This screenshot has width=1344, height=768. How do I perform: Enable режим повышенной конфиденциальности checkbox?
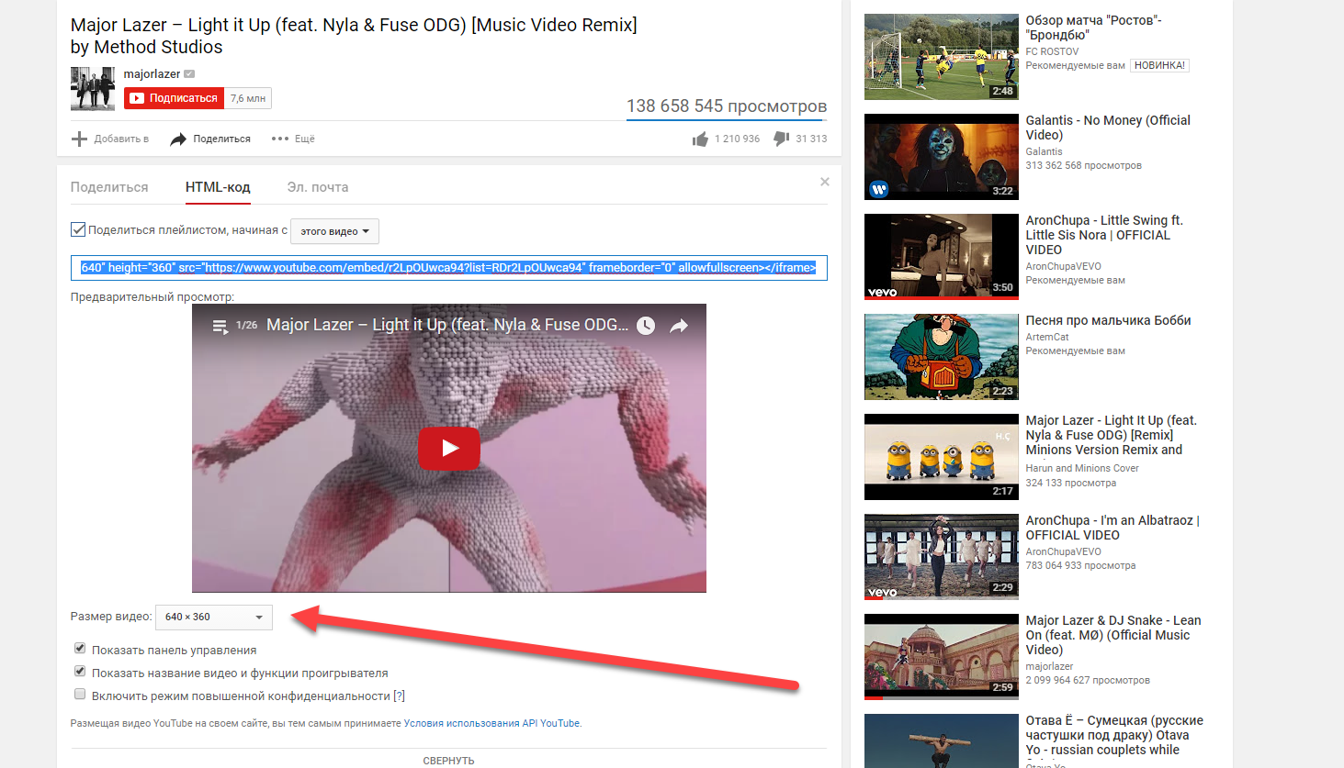(80, 695)
